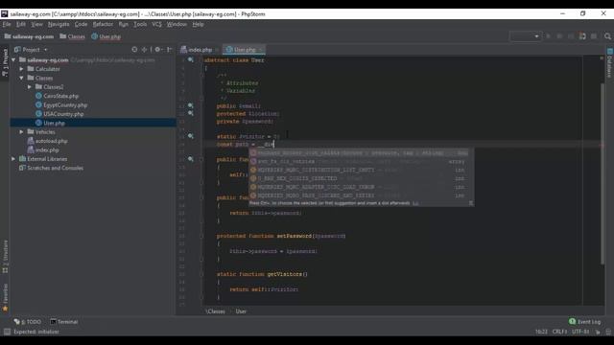Expand the Classes2 folder
This screenshot has height=345, width=614.
pos(30,87)
